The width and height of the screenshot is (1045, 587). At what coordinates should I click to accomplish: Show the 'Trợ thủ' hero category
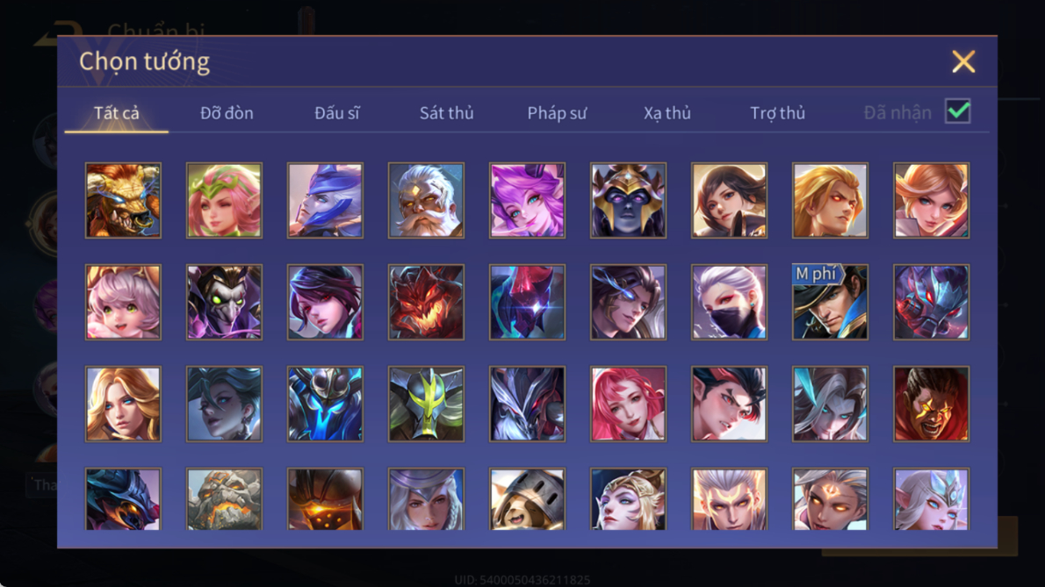[x=778, y=113]
